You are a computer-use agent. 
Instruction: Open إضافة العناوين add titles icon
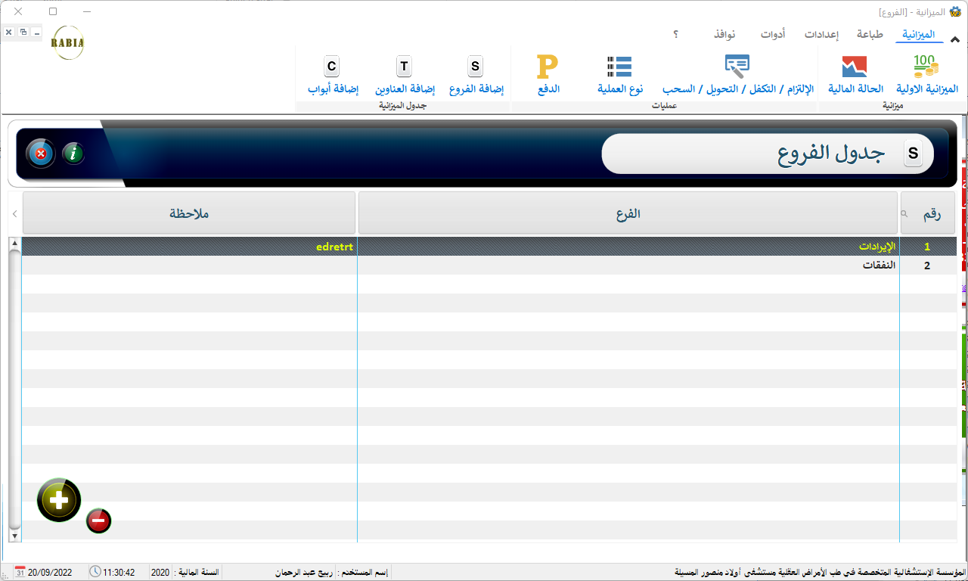[405, 68]
